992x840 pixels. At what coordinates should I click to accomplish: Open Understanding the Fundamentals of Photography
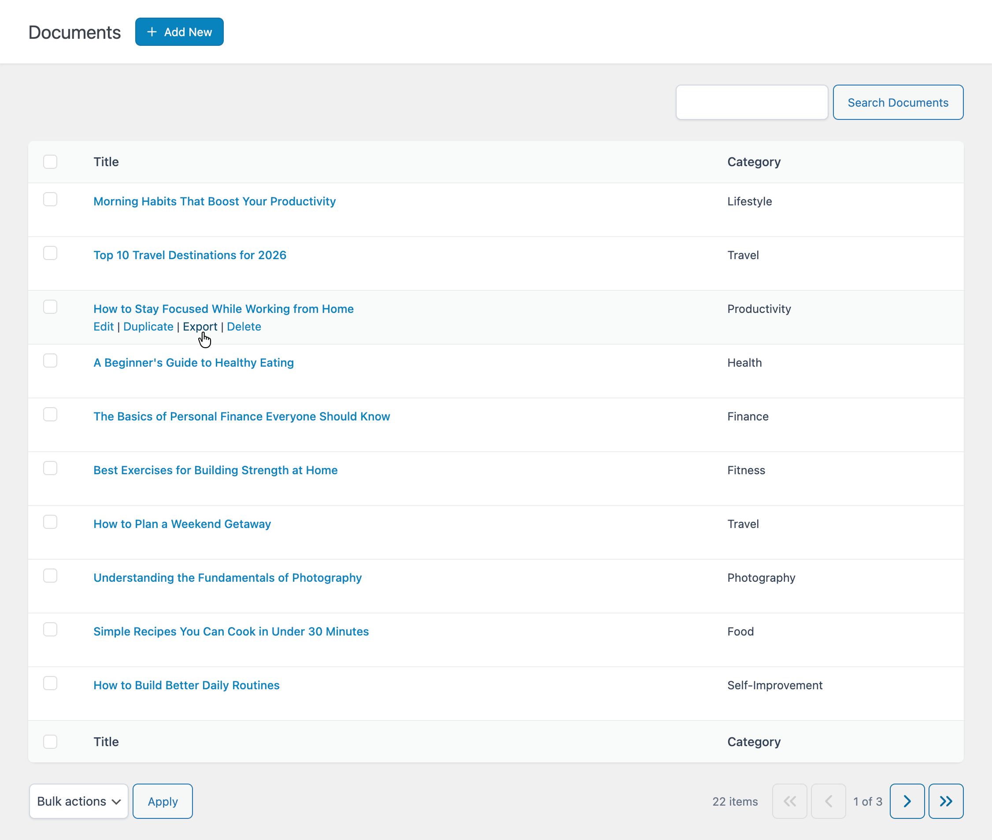(x=227, y=578)
